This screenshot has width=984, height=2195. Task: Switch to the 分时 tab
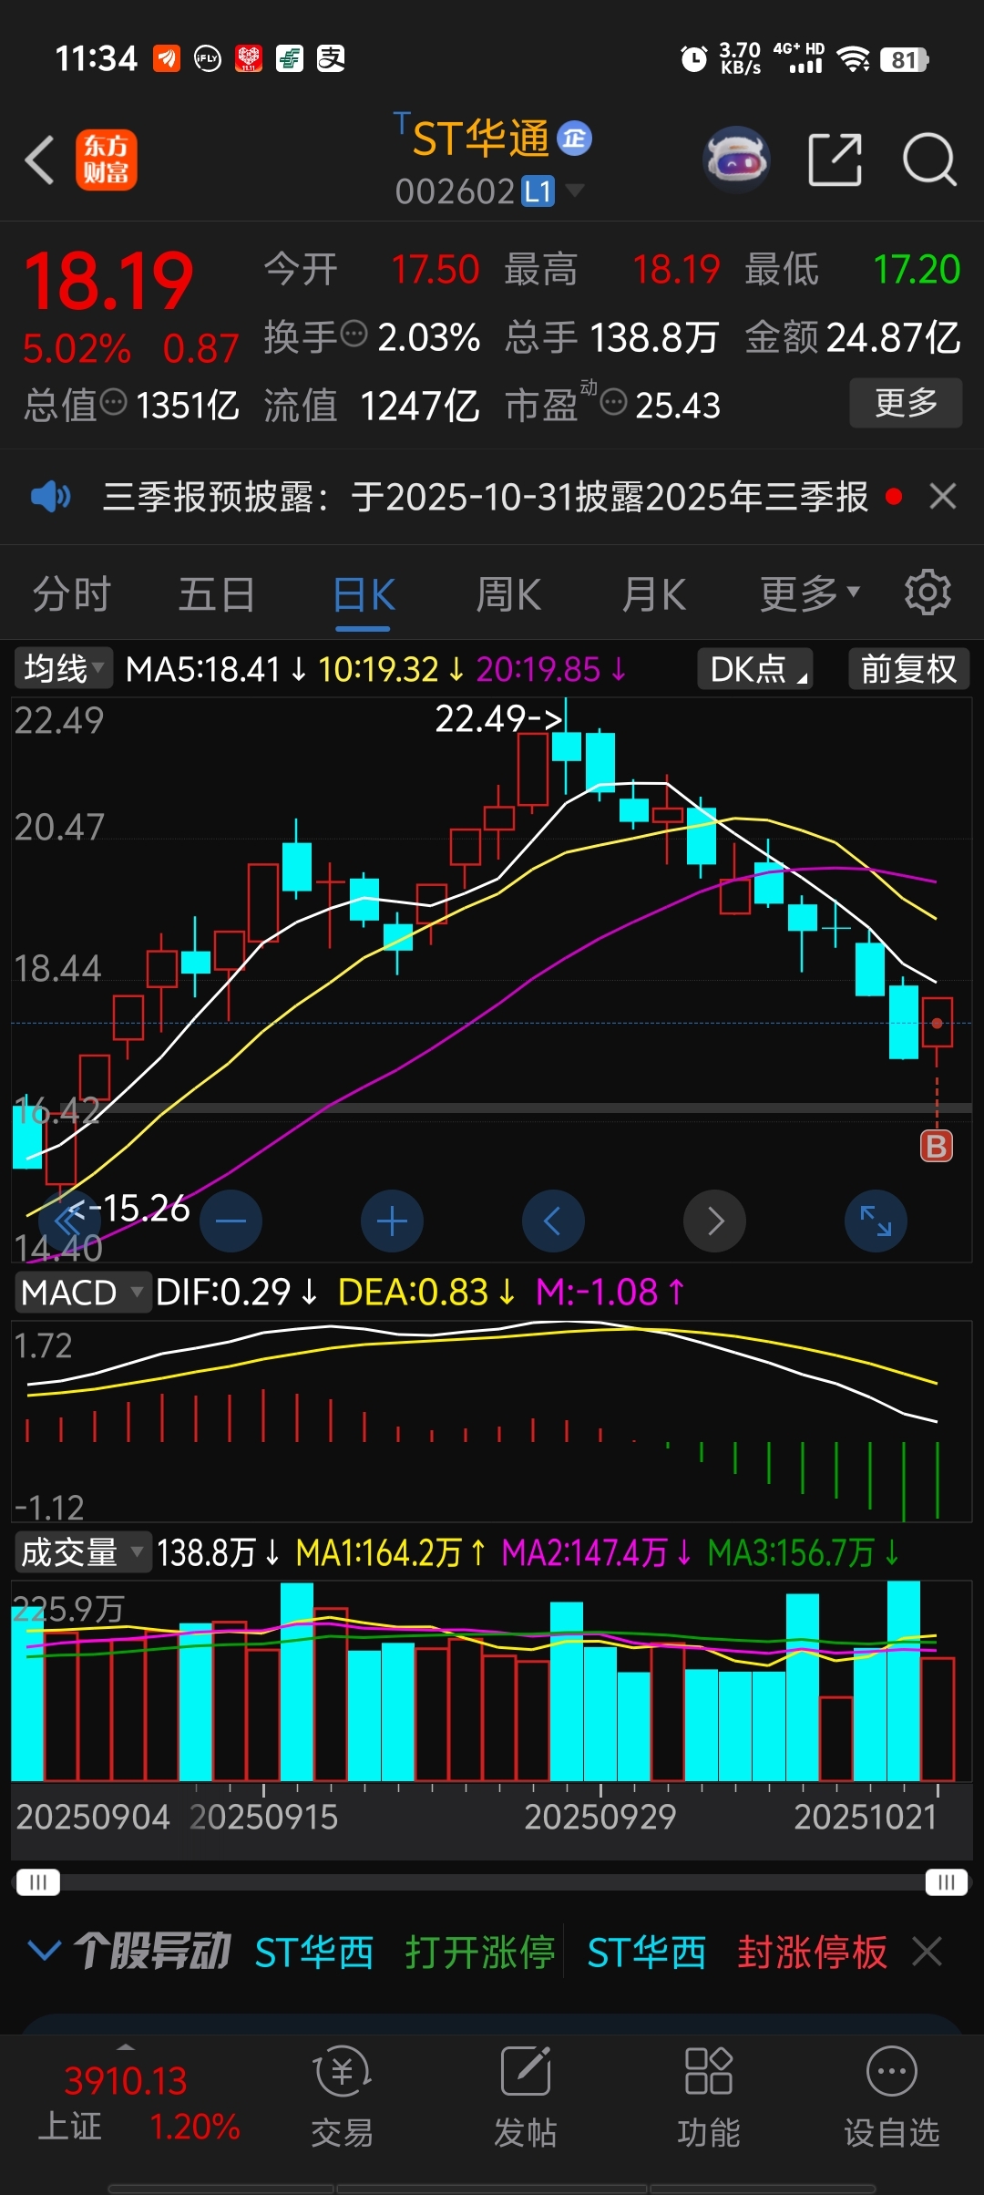pos(72,593)
